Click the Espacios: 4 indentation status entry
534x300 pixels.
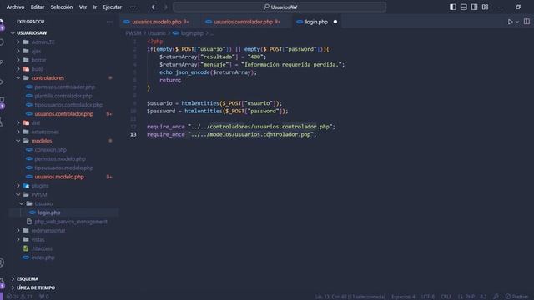pos(403,297)
